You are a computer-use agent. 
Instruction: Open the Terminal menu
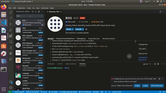(x=45, y=8)
